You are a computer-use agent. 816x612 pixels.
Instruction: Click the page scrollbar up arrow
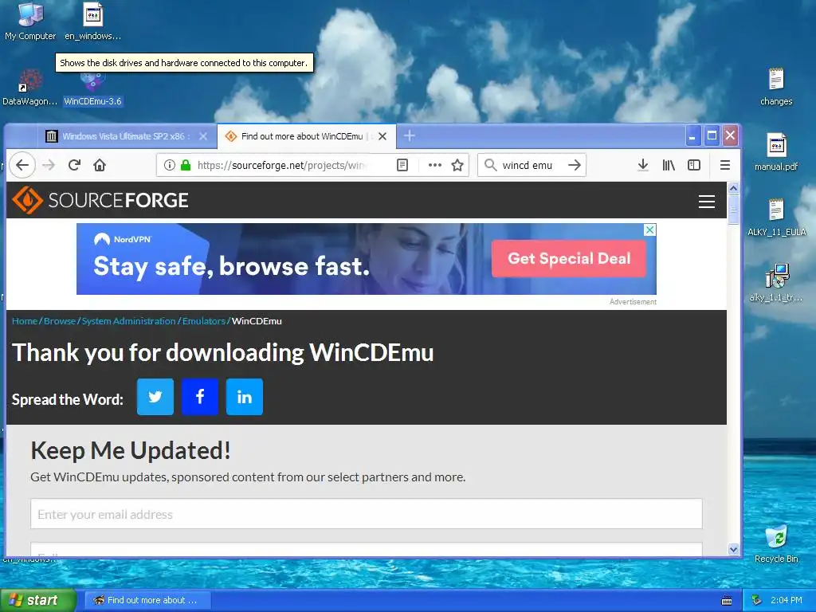pyautogui.click(x=733, y=188)
